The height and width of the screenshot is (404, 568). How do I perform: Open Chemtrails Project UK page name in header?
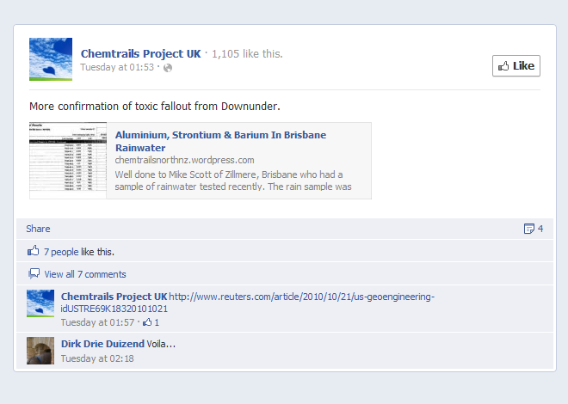tap(140, 53)
